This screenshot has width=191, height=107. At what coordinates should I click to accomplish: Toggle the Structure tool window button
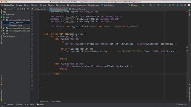click(1, 26)
